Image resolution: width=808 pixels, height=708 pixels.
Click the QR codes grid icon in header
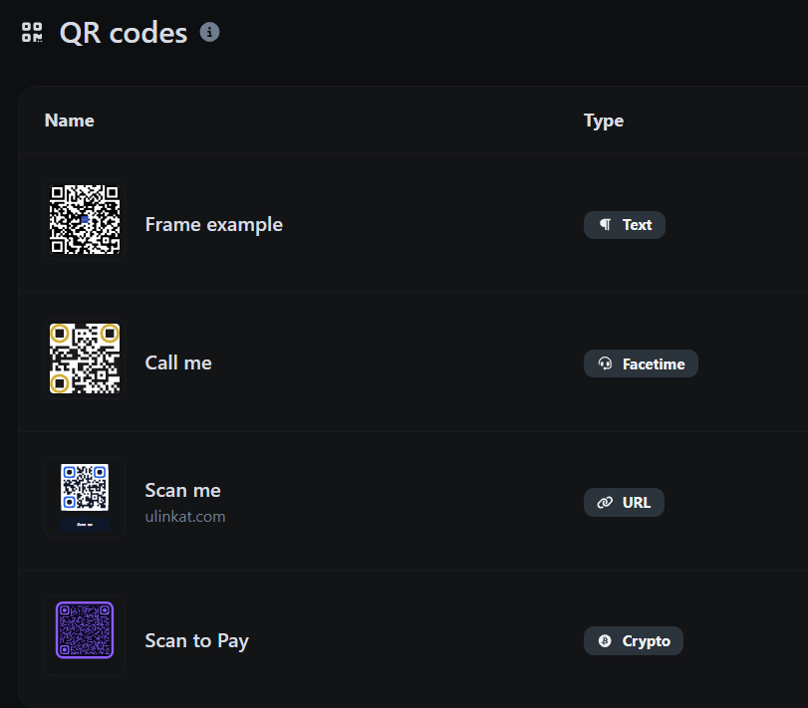pyautogui.click(x=32, y=33)
